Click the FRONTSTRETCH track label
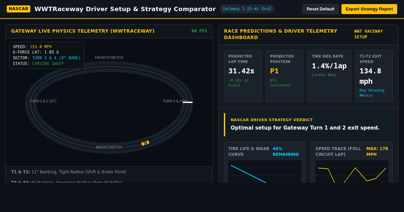The image size is (404, 212). coord(109,58)
